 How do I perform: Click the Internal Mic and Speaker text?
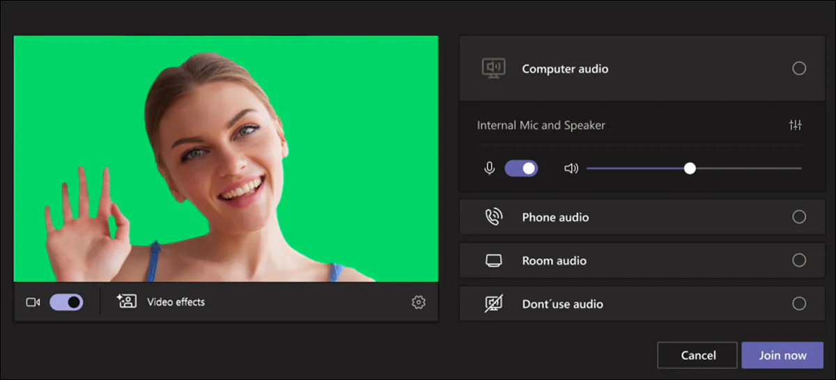click(541, 125)
